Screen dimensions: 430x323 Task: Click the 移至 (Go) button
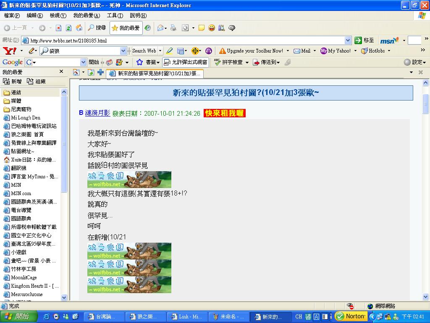[x=364, y=40]
